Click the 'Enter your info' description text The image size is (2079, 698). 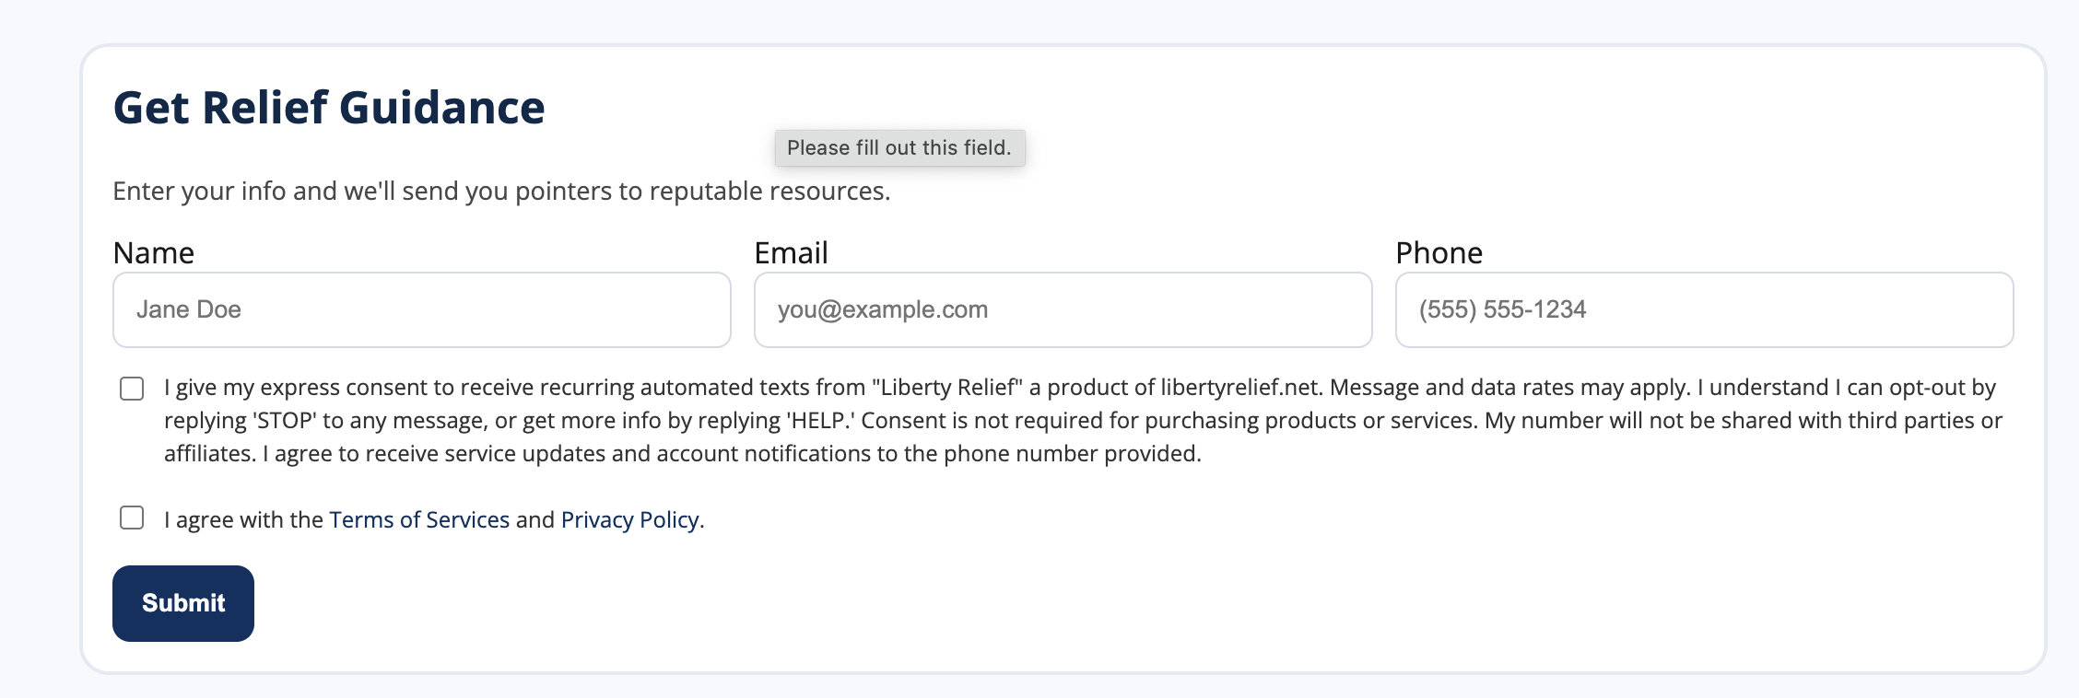tap(501, 192)
